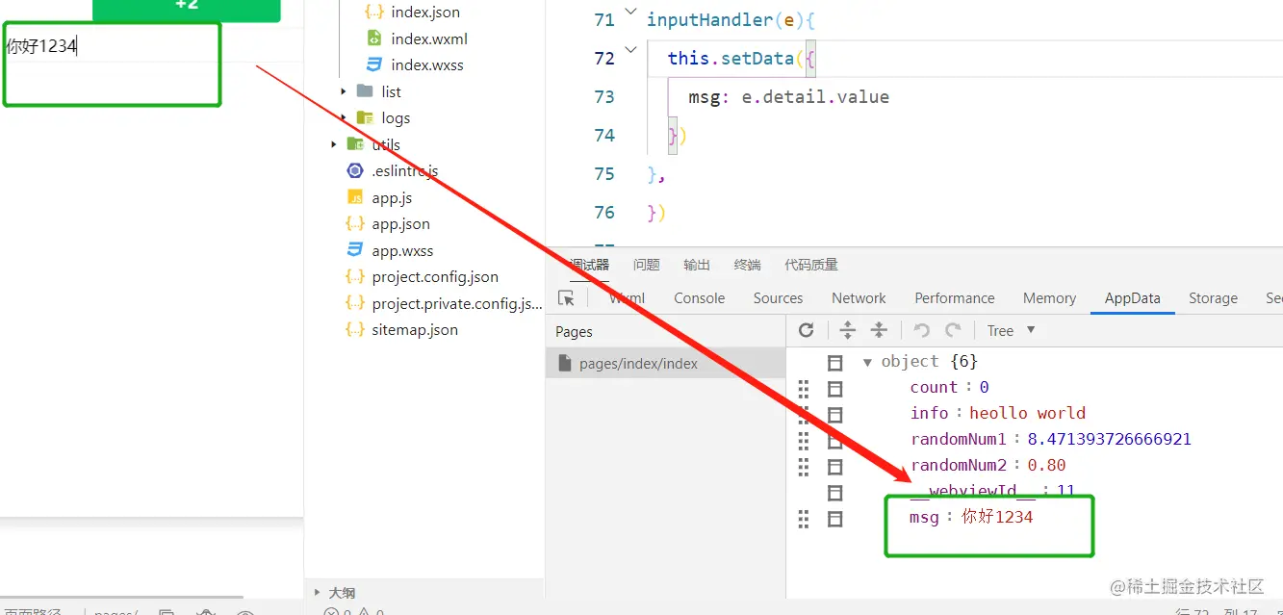Redo the AppData edit
1283x615 pixels.
click(953, 330)
